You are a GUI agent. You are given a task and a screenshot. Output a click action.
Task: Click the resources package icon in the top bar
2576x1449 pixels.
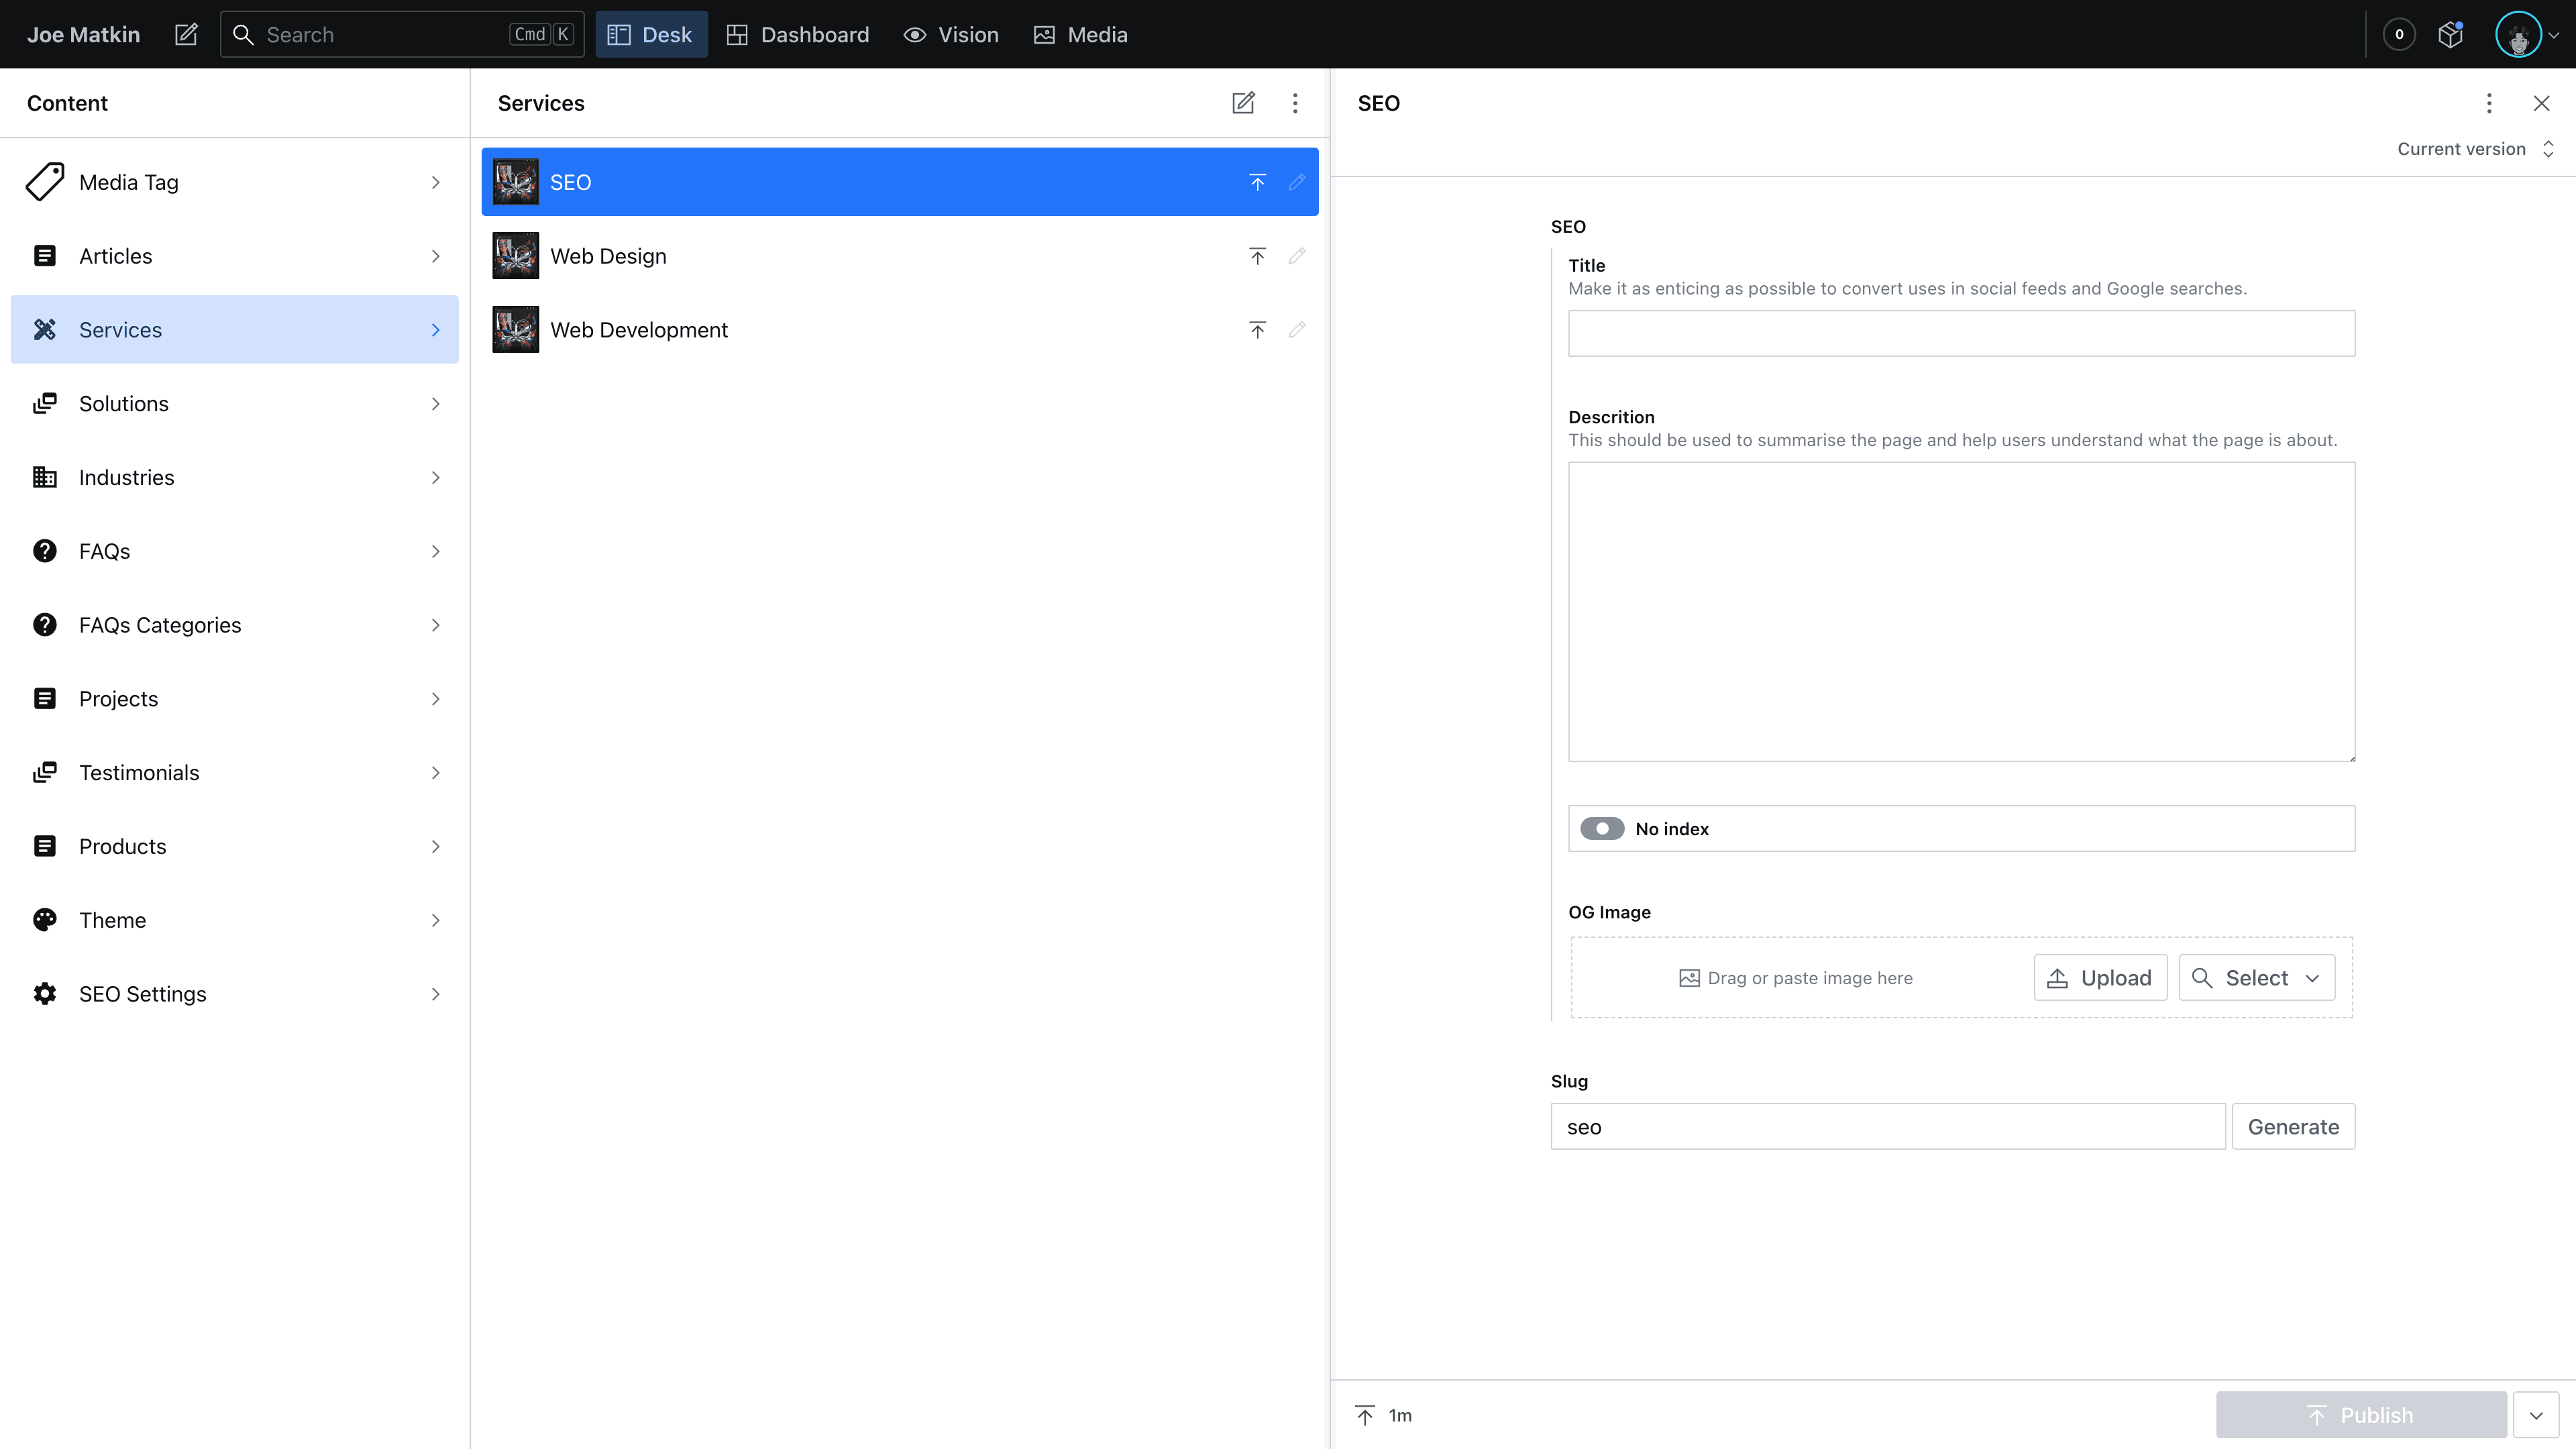click(2450, 34)
